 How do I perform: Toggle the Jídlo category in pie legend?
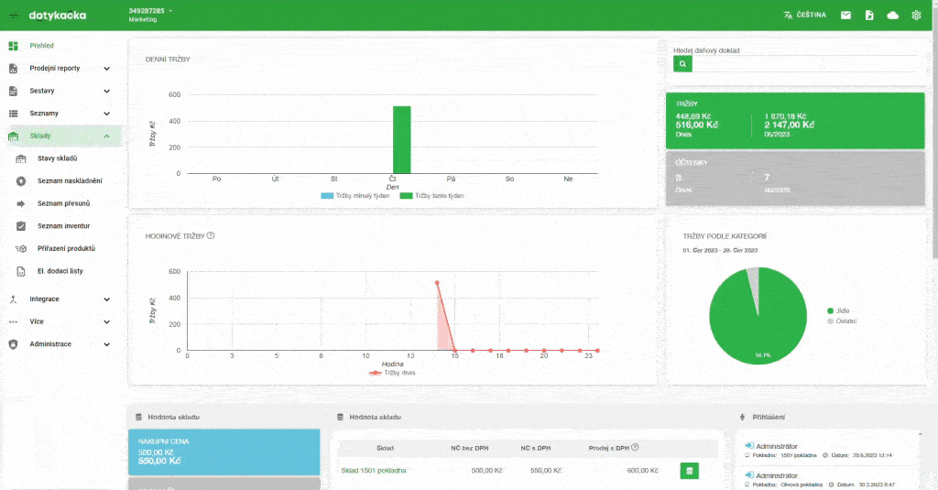click(x=838, y=310)
